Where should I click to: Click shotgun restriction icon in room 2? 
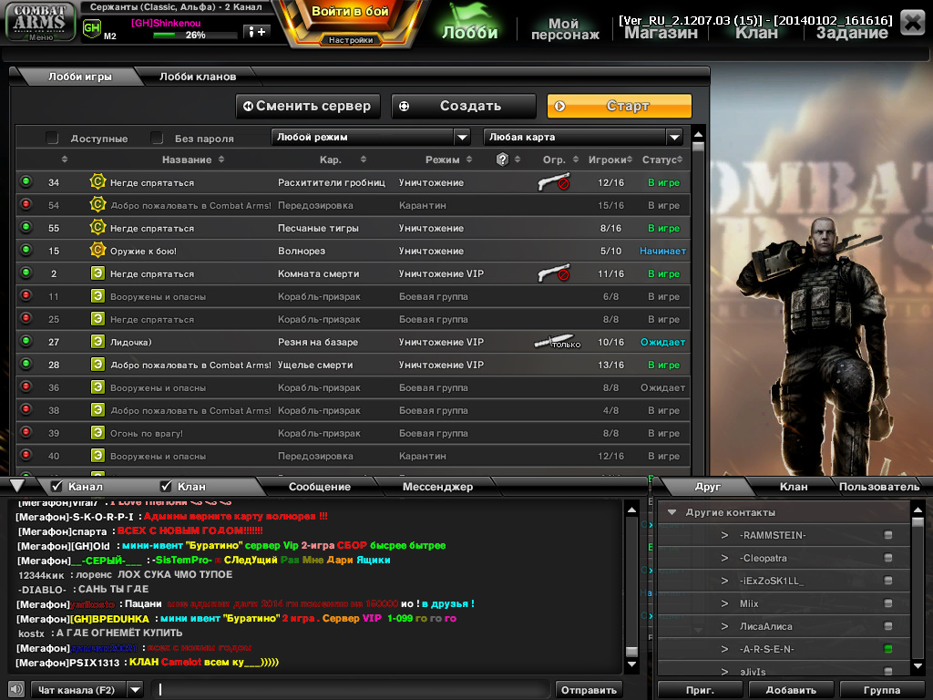pos(553,273)
